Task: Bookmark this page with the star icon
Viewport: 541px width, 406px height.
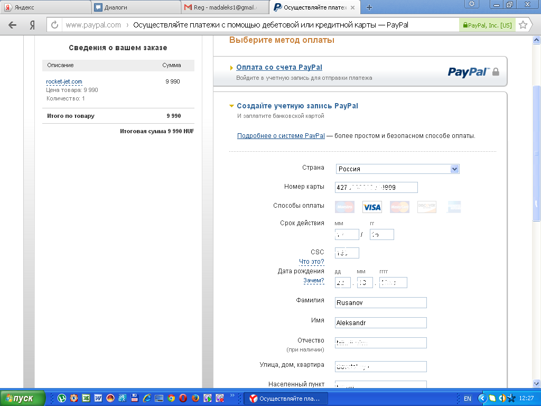Action: click(x=523, y=25)
